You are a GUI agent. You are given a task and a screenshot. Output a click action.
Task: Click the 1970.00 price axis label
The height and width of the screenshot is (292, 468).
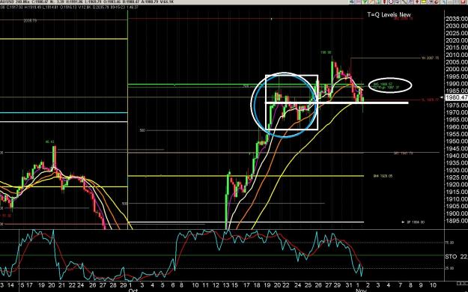point(457,112)
